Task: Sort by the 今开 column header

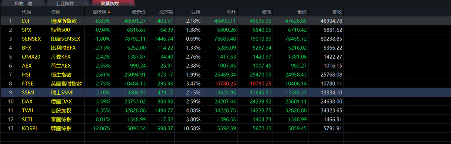Action: [231, 12]
